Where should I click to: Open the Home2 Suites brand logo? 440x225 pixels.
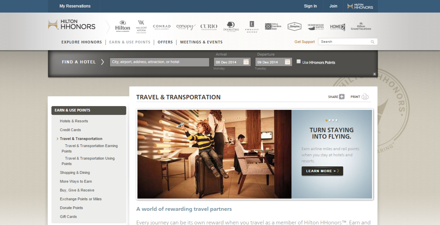[338, 27]
